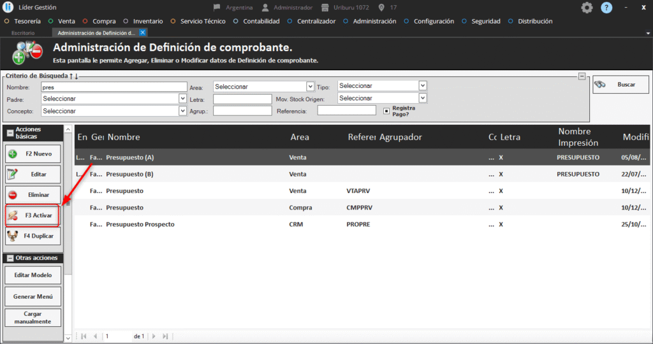The width and height of the screenshot is (653, 344).
Task: Click the F4 Duplicar button
Action: pyautogui.click(x=33, y=236)
